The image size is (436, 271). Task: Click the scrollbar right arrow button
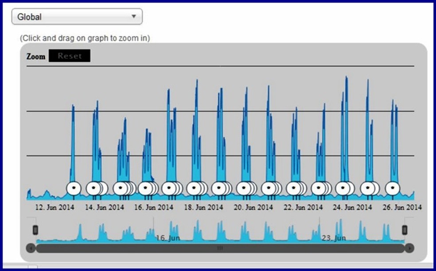coord(409,248)
